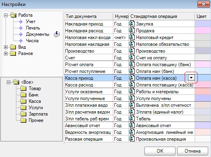Expand the Разное tree folder
This screenshot has height=157, width=211.
point(6,53)
